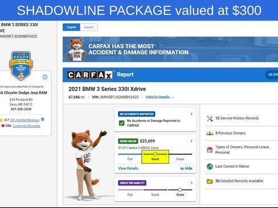Click the 'Fair' label on reliability scale
Screen dimensions: 278x208
point(130,195)
